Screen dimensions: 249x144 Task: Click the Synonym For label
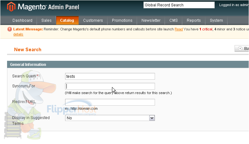[x=23, y=86]
